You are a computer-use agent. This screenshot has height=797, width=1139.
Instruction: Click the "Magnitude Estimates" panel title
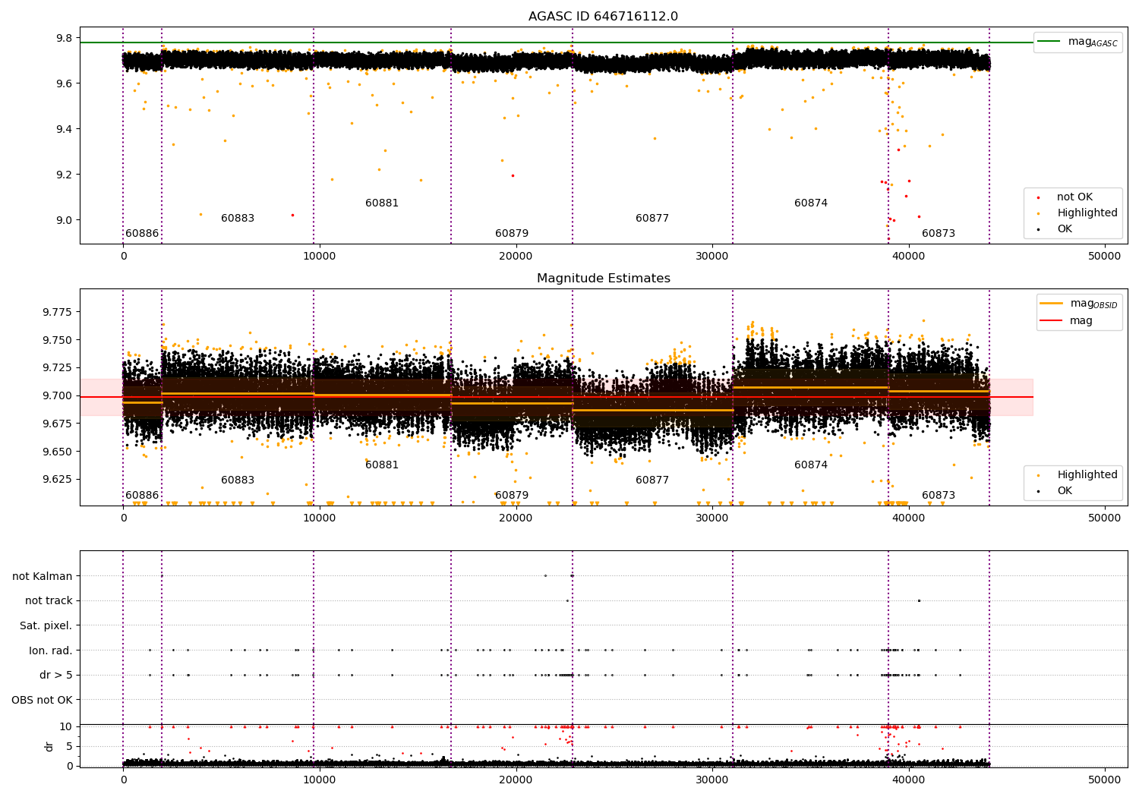pos(603,279)
